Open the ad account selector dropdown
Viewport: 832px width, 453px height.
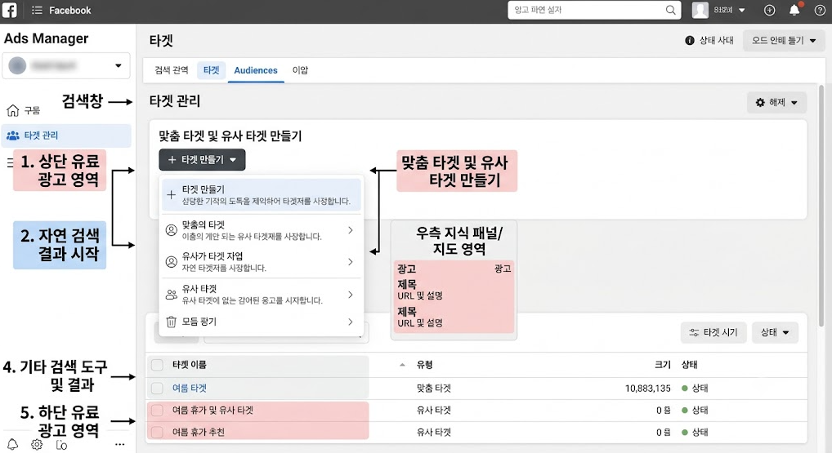(66, 65)
